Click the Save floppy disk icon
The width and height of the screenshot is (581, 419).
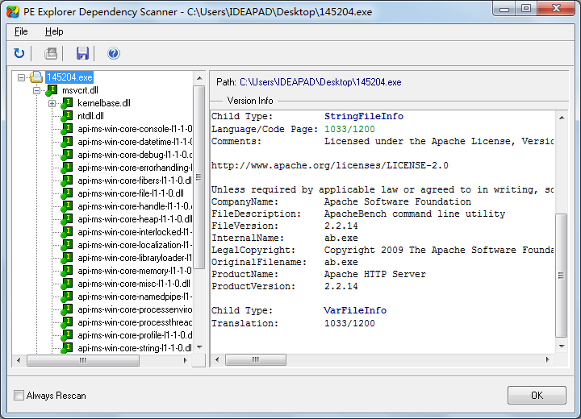pos(82,53)
